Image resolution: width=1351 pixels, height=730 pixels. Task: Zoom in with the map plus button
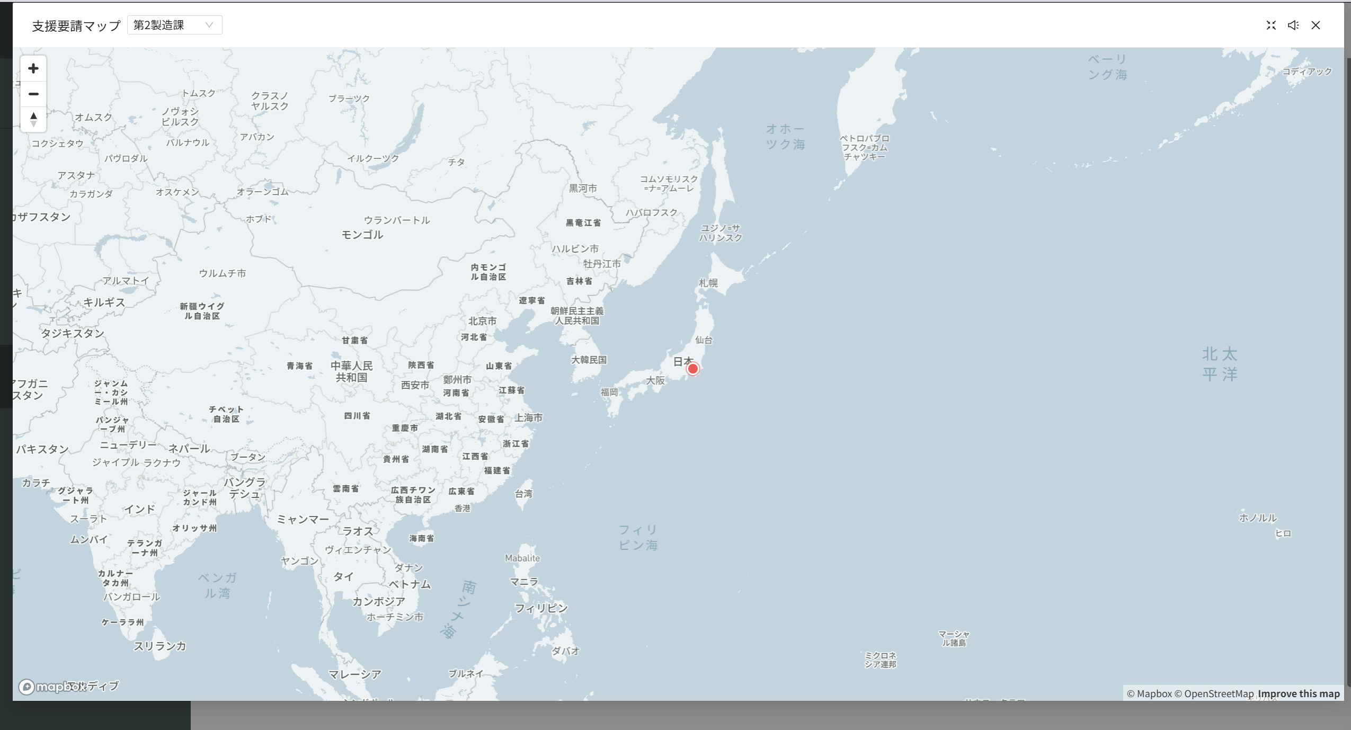[x=33, y=68]
